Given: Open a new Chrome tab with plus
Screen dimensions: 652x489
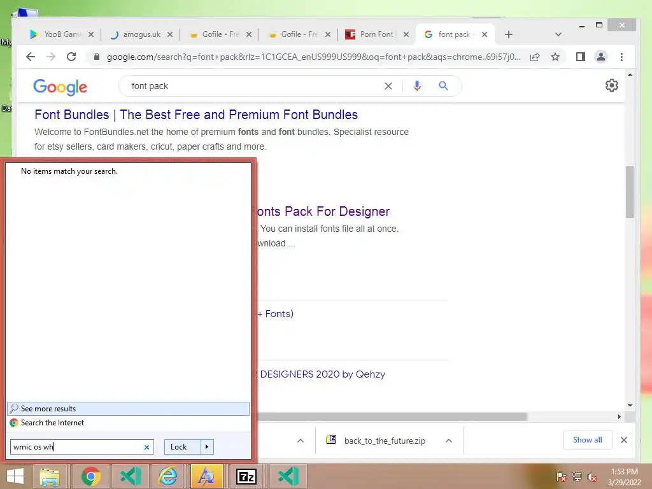Looking at the screenshot, I should [509, 34].
